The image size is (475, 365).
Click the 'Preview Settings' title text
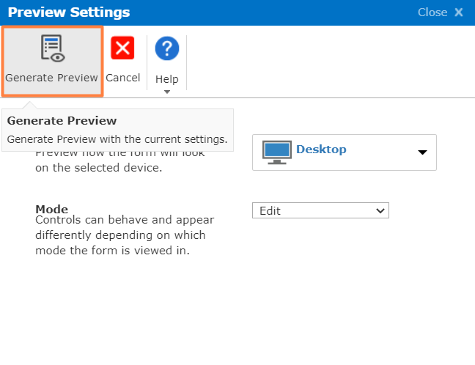(69, 12)
